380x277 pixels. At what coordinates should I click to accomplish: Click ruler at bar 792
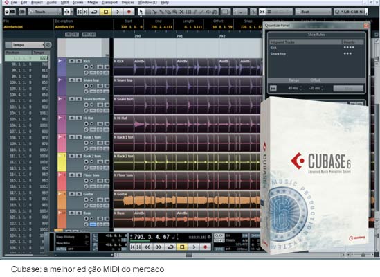(222, 36)
